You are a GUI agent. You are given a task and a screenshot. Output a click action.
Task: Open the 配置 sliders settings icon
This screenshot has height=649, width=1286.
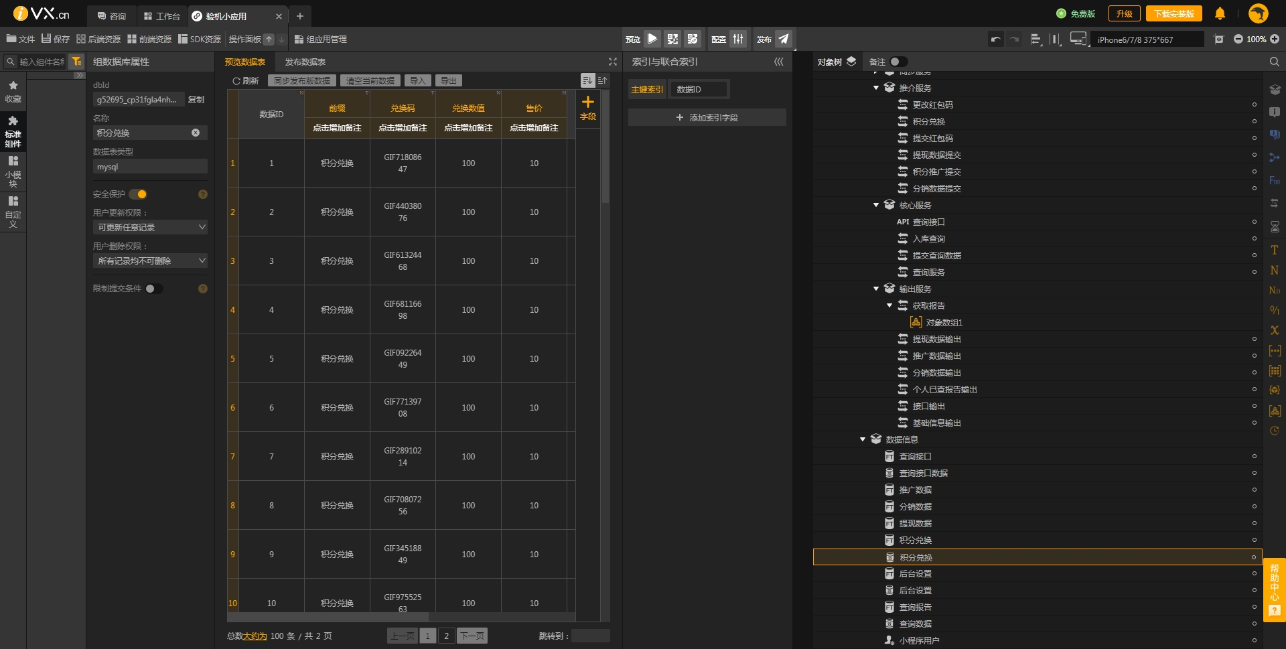738,39
